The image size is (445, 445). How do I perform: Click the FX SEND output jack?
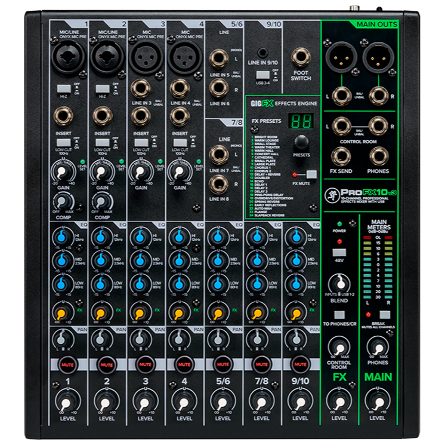341,156
